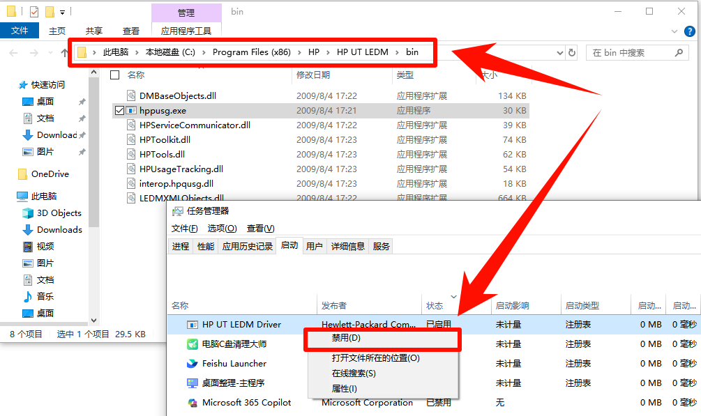This screenshot has width=701, height=416.
Task: Open the 3D Objects folder icon
Action: coord(28,213)
